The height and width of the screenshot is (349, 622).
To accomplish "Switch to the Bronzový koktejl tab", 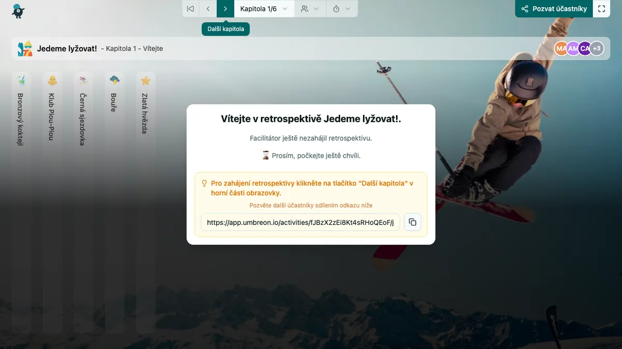I will pyautogui.click(x=21, y=103).
